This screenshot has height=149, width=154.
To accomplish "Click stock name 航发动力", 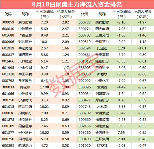I will point(25,146).
